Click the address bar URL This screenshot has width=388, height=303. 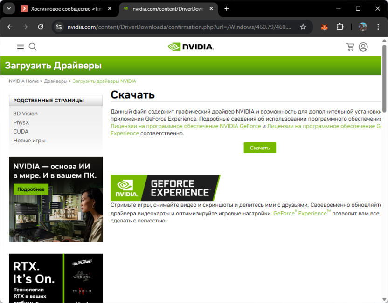click(x=179, y=27)
